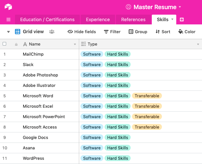Add a new table with plus icon

point(182,20)
